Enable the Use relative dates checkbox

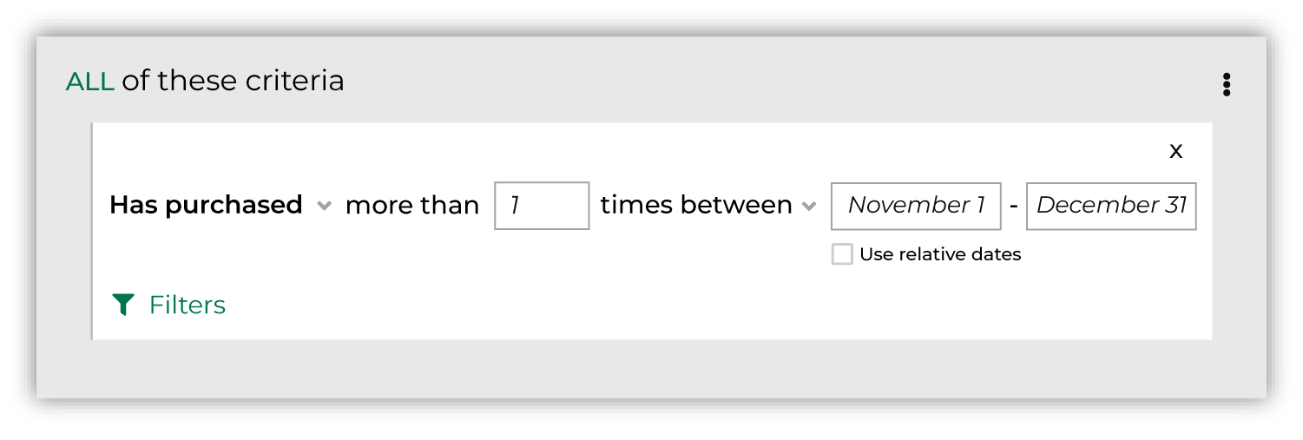842,254
